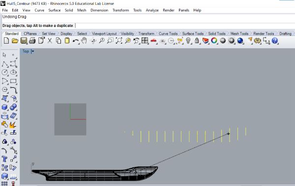Select the Rectangle tool
The height and width of the screenshot is (186, 295).
[x=13, y=81]
